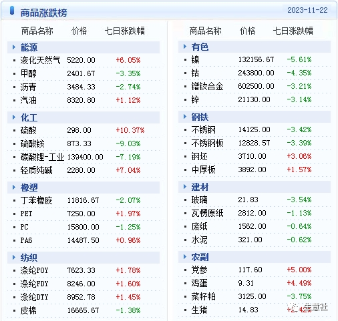This screenshot has width=338, height=321.
Task: Click the 商品涨跌榜 panel title
Action: (43, 13)
